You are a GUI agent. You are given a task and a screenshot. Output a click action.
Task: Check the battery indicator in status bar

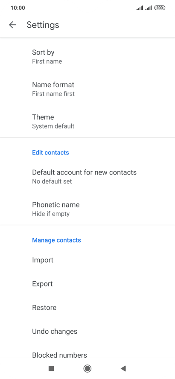pos(160,8)
